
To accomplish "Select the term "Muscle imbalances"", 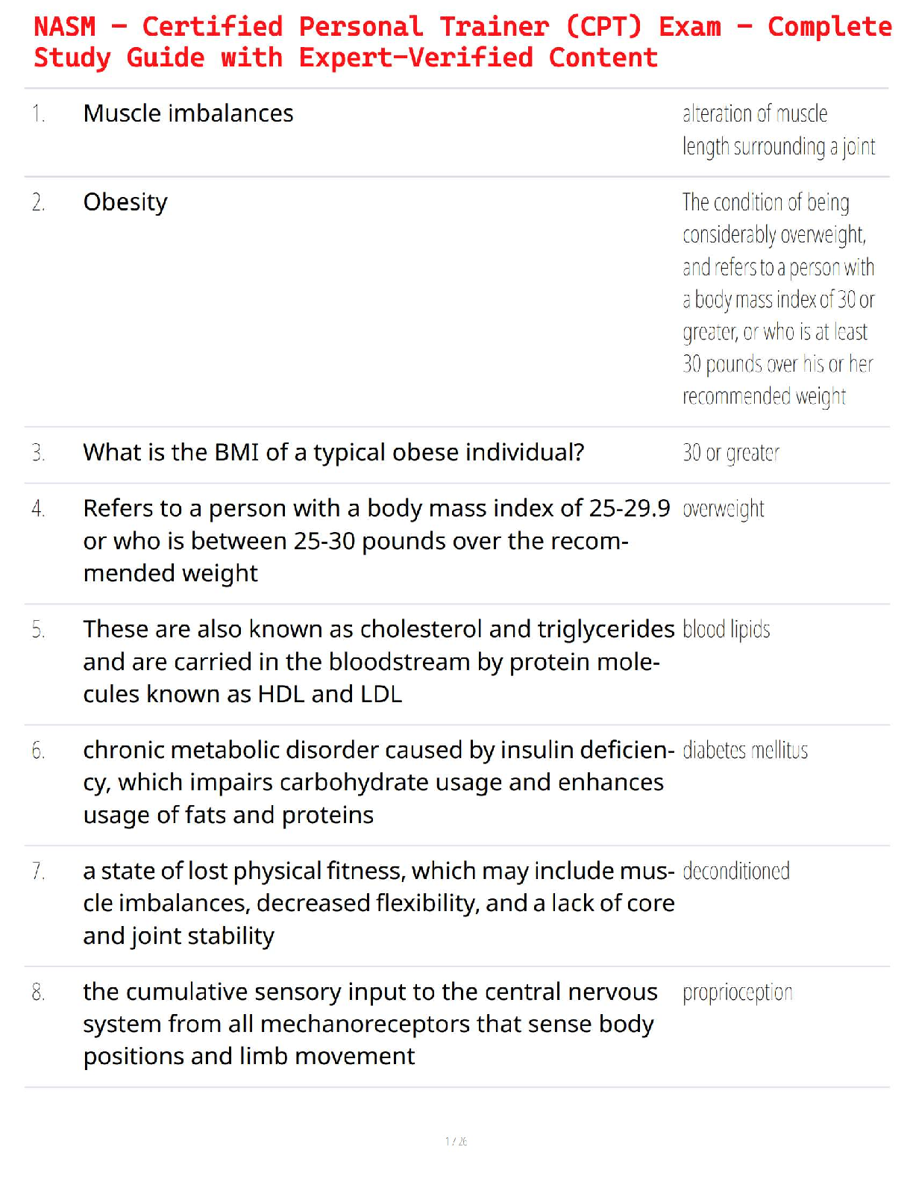I will click(x=188, y=113).
